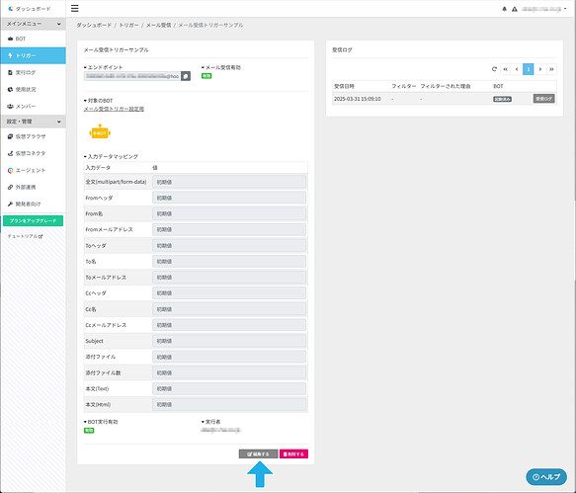Click the 編集する button
Image resolution: width=576 pixels, height=493 pixels.
[x=258, y=454]
